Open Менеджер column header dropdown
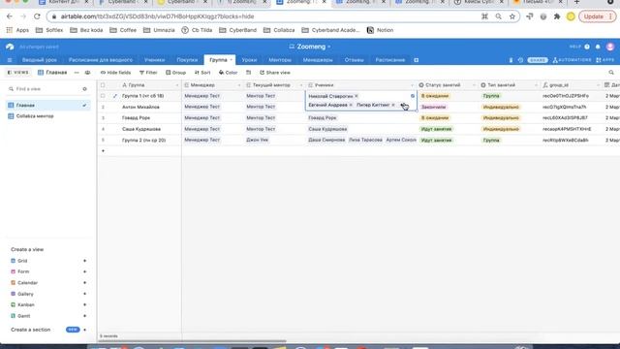 239,85
